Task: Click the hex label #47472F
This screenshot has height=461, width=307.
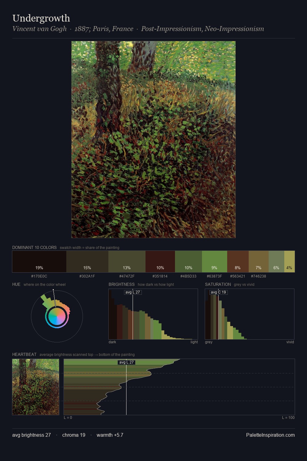Action: pyautogui.click(x=127, y=276)
